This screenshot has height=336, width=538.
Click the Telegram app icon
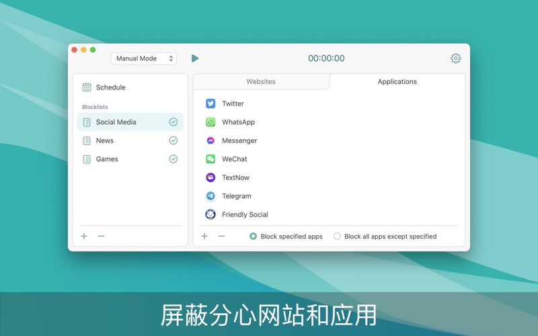pos(210,196)
